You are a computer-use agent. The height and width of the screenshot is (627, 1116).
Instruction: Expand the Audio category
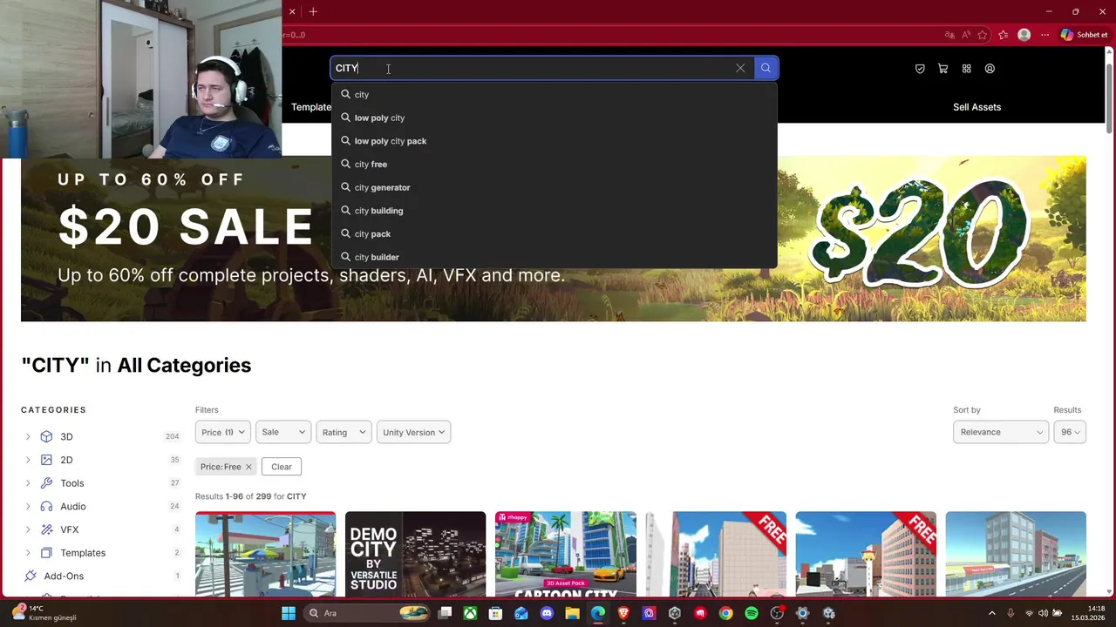(x=28, y=506)
